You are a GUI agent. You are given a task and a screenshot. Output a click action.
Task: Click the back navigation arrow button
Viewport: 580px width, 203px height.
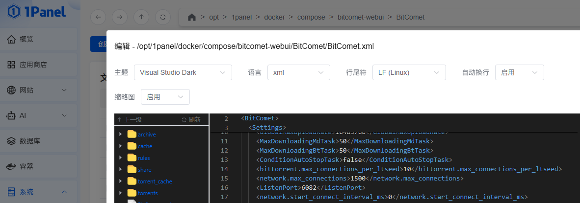pos(98,17)
